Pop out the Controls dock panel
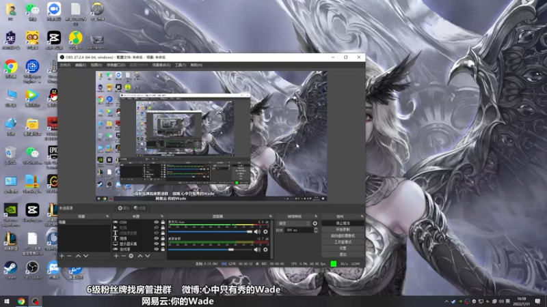The image size is (547, 307). click(362, 216)
